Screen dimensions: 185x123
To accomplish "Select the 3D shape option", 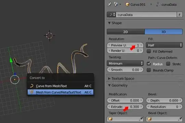I will pos(163,32).
